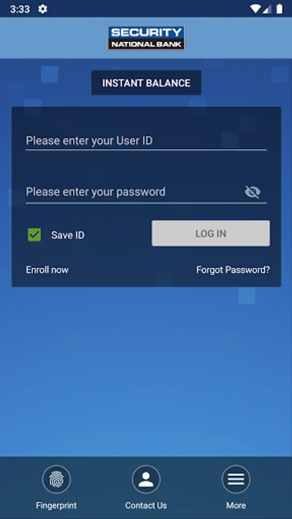Click the Security National Bank logo

click(x=146, y=38)
